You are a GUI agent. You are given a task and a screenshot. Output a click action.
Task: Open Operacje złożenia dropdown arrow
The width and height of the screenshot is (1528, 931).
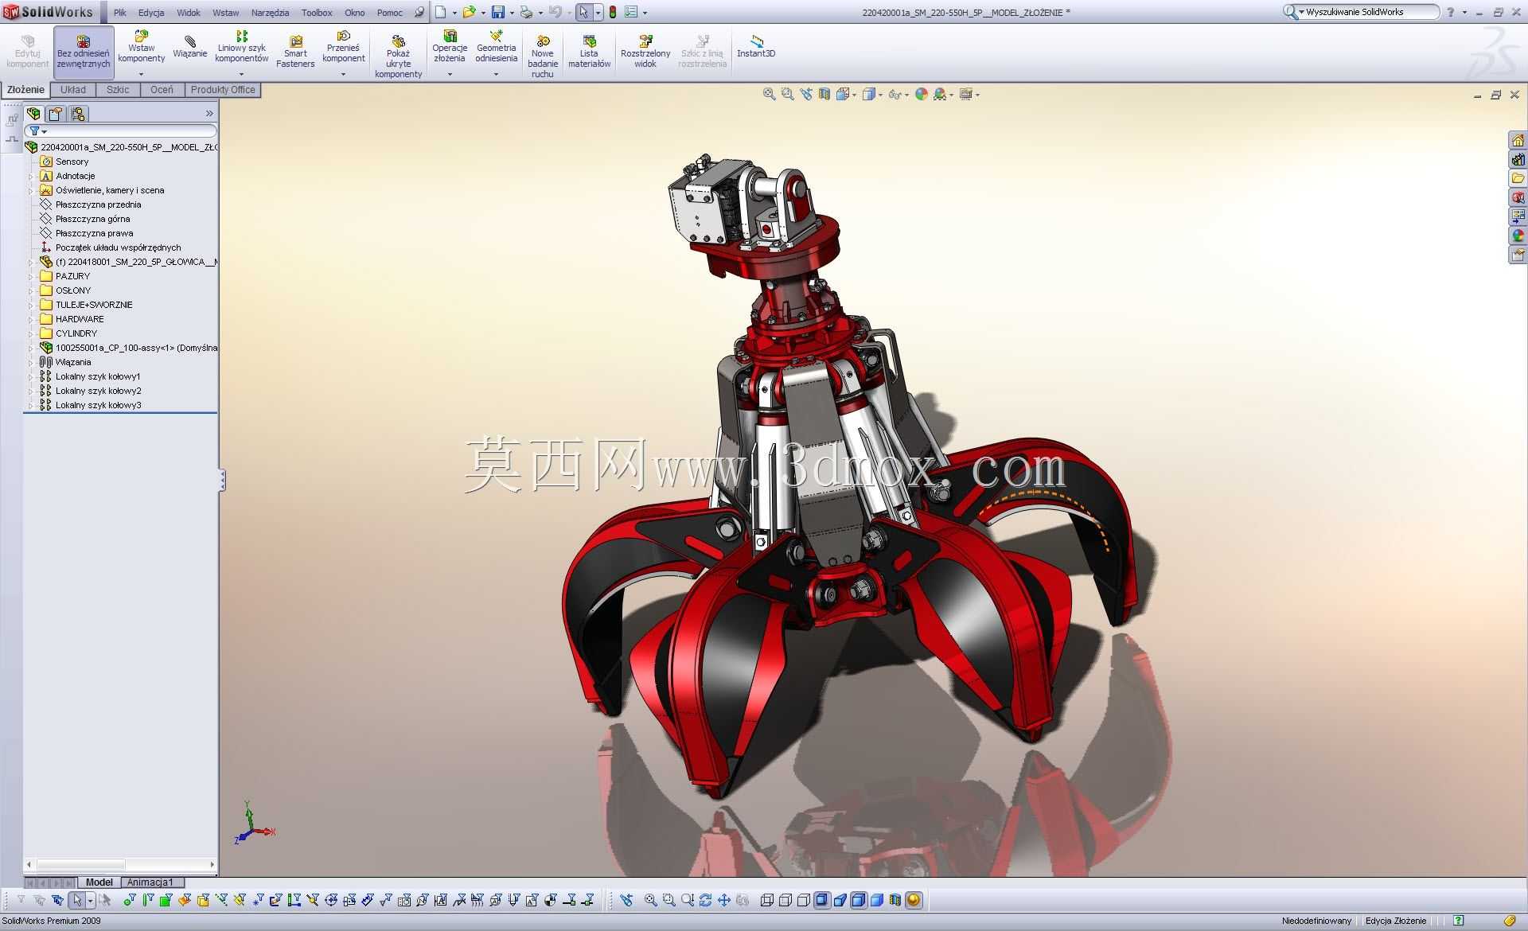pyautogui.click(x=450, y=74)
